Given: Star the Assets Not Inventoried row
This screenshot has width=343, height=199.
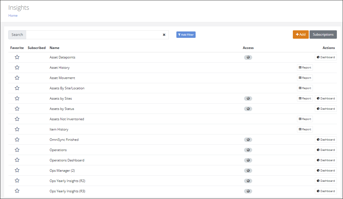Looking at the screenshot, I should coord(17,119).
